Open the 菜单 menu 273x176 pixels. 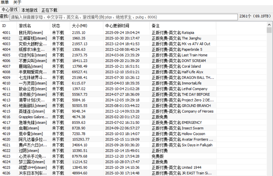pyautogui.click(x=5, y=3)
